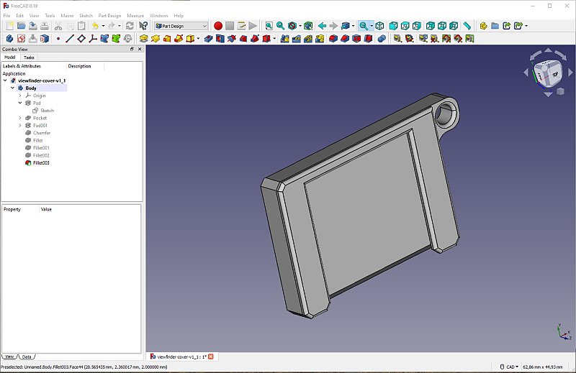Create a local coordinate system
Viewport: 576px width, 373px height.
tap(93, 39)
